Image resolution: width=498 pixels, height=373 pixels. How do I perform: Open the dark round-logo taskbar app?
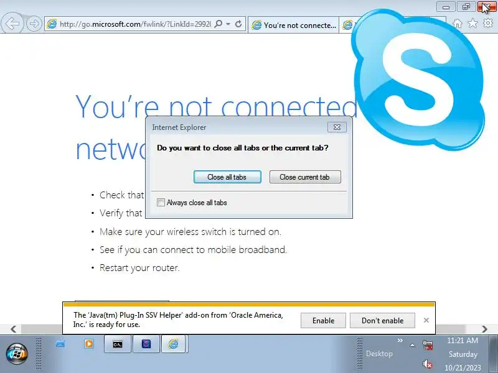[146, 344]
